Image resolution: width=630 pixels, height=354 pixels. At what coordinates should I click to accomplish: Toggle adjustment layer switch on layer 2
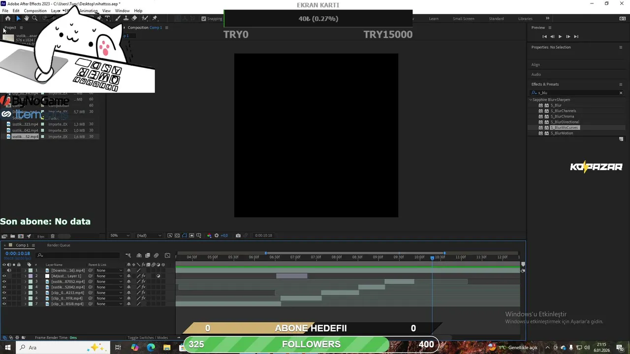coord(158,276)
